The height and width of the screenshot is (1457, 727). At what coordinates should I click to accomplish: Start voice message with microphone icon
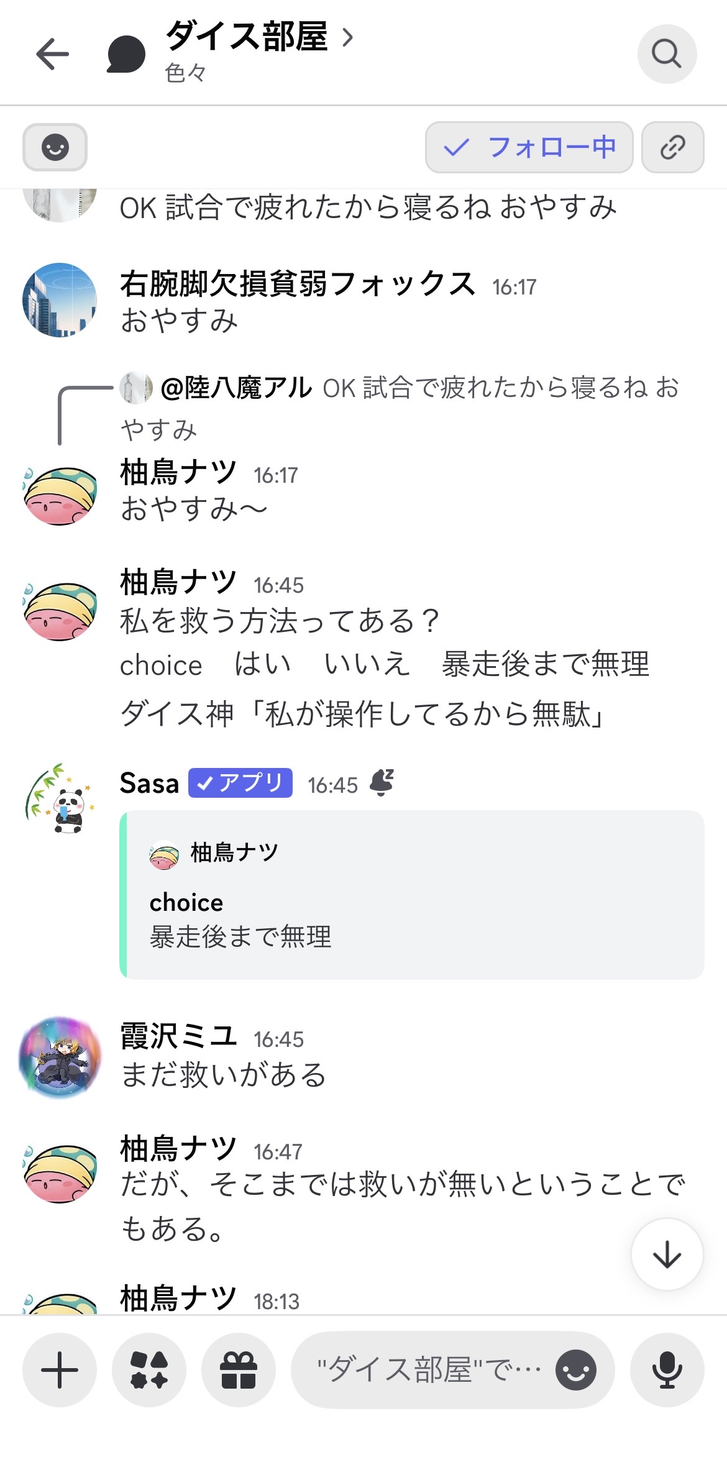(x=667, y=1369)
